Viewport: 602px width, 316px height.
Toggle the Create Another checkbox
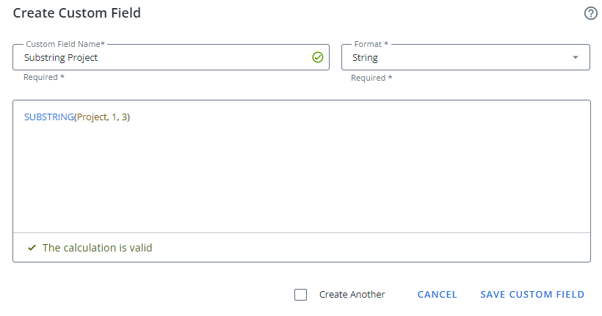click(x=300, y=295)
